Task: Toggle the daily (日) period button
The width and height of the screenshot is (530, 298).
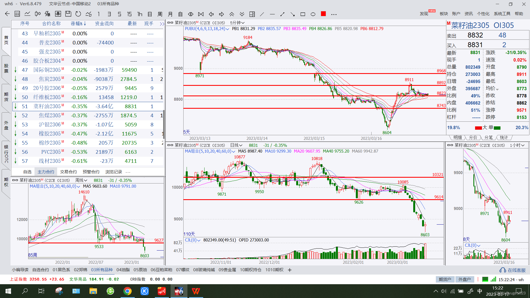Action: 150,14
